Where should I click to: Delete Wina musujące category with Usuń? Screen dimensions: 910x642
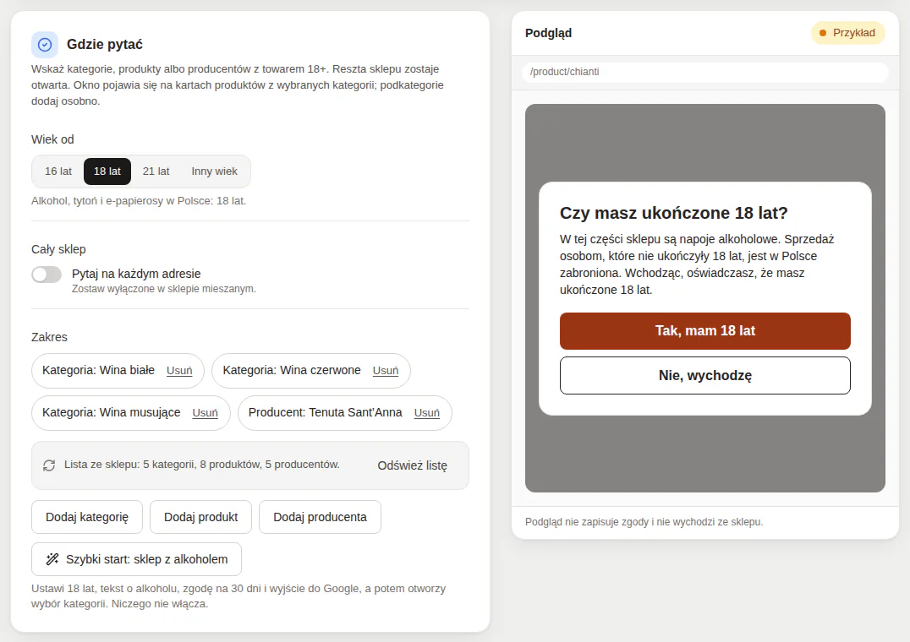pos(205,413)
